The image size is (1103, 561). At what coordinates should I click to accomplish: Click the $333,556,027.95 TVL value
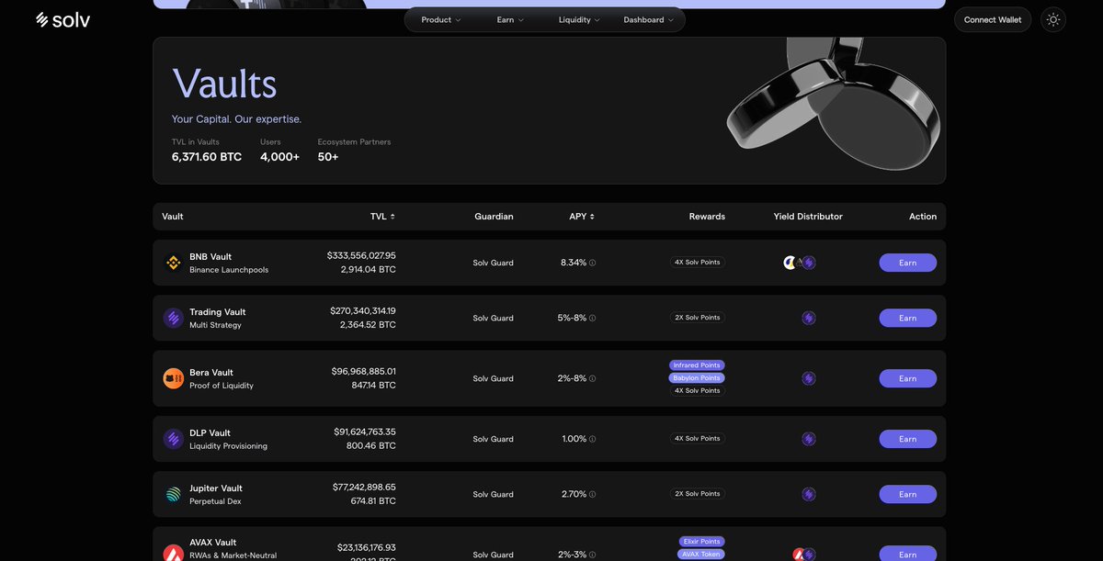[361, 255]
